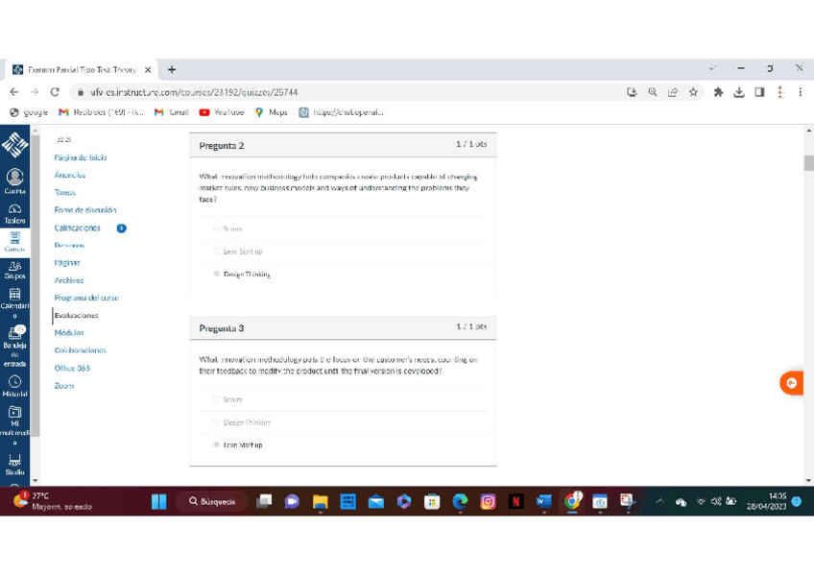The height and width of the screenshot is (575, 814).
Task: Open a new browser tab with plus button
Action: [172, 69]
